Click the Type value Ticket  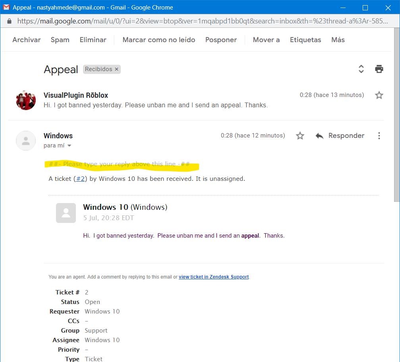(93, 359)
